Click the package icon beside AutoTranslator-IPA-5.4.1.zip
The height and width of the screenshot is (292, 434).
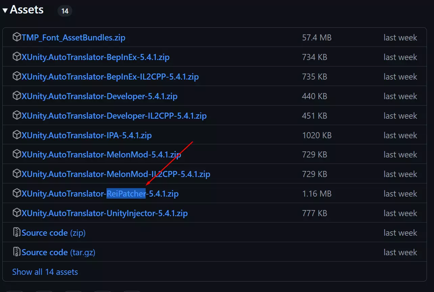pos(17,135)
